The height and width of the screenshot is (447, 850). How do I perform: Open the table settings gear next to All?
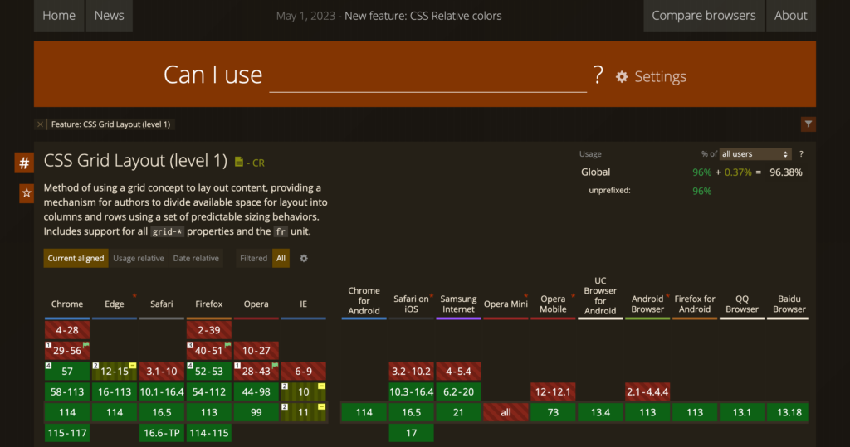coord(304,259)
